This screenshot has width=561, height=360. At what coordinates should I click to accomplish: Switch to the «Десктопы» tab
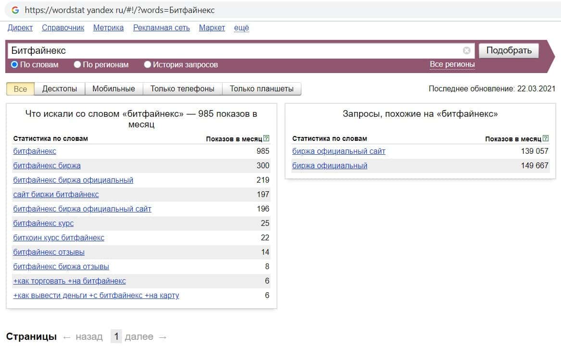click(60, 89)
